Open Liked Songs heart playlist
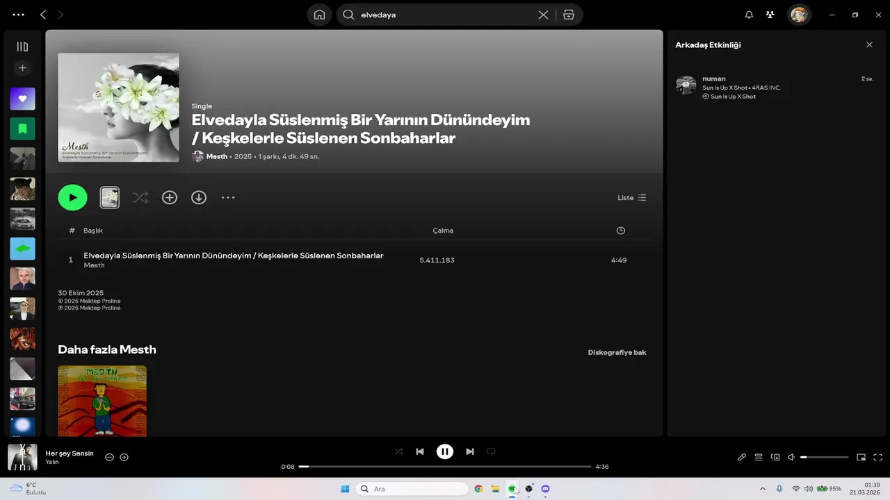The height and width of the screenshot is (500, 890). (22, 99)
